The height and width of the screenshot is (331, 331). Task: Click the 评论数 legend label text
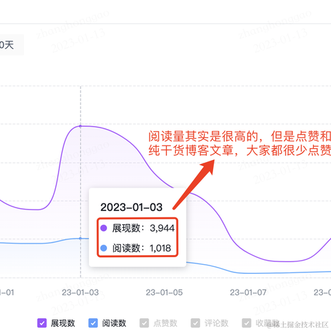[217, 323]
